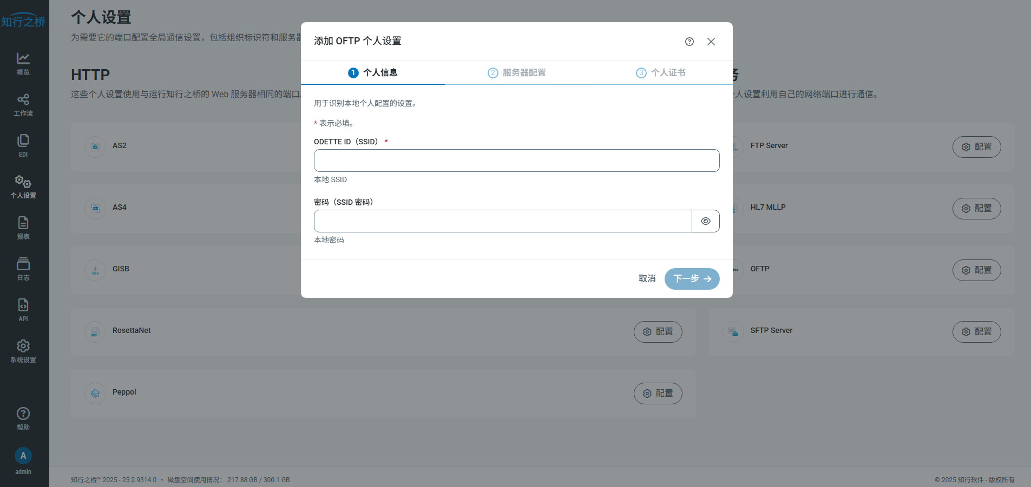Close the 添加 OFTP 个人设置 dialog
Viewport: 1031px width, 487px height.
coord(711,42)
